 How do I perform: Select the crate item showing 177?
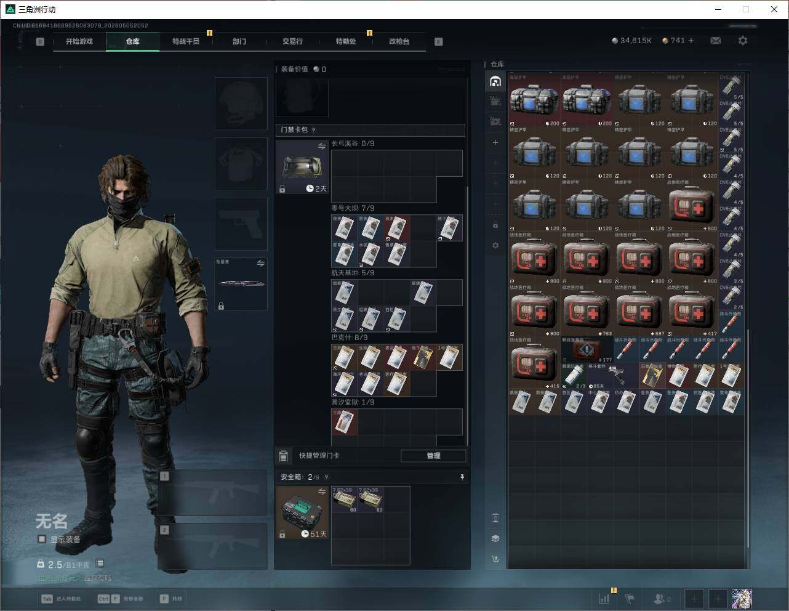pos(587,350)
